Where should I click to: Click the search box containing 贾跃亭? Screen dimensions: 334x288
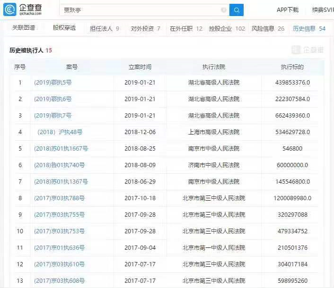145,10
